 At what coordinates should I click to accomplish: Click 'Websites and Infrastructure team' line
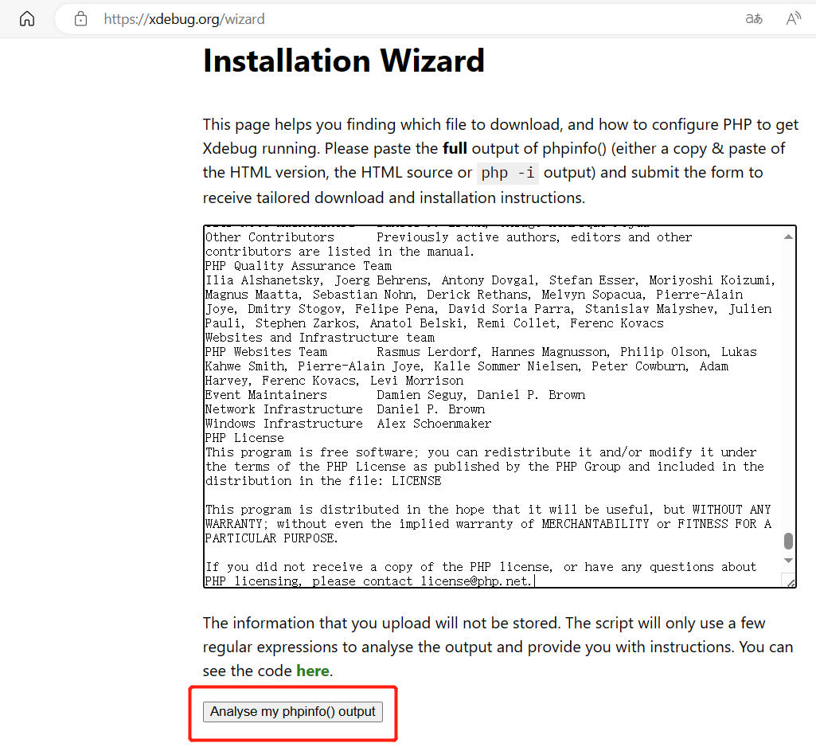tap(319, 338)
